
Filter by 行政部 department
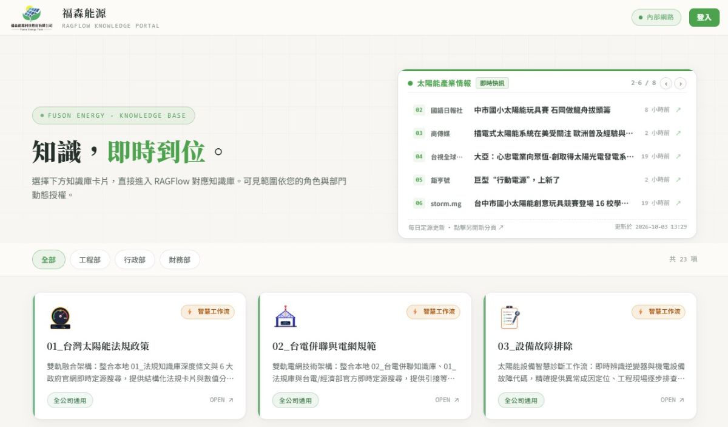click(x=135, y=259)
